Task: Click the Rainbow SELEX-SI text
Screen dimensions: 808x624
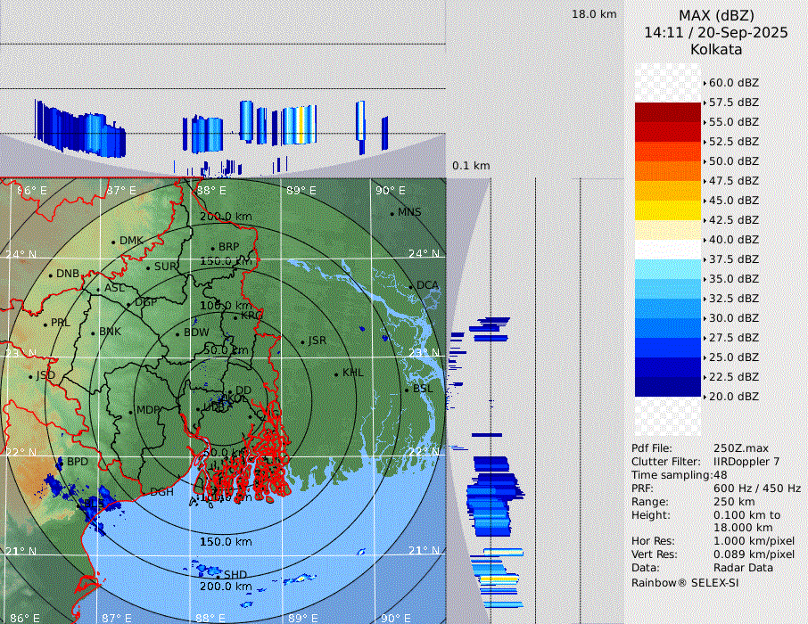Action: click(685, 582)
